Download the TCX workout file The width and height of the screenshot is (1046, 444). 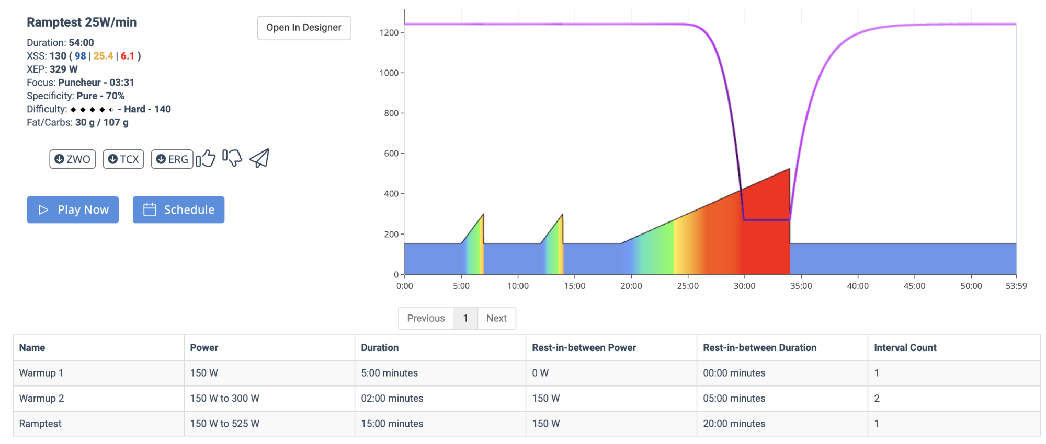123,159
